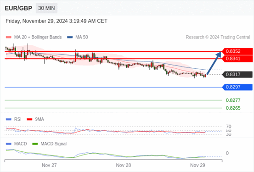Click the MA 50 legend swatch
Screen dimensions: 254x172
click(x=70, y=37)
